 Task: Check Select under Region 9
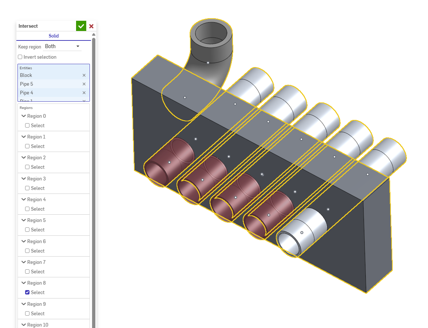pos(27,313)
